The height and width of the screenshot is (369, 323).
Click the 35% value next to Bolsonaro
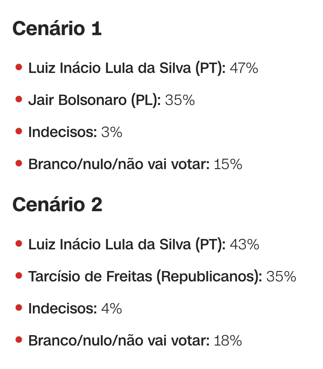[180, 100]
